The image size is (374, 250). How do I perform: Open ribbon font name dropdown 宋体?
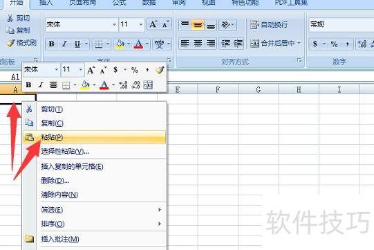click(x=114, y=24)
